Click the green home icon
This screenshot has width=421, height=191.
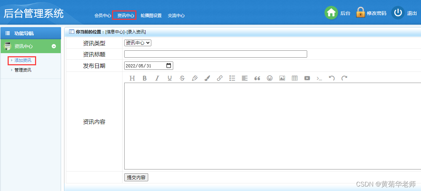pos(331,13)
